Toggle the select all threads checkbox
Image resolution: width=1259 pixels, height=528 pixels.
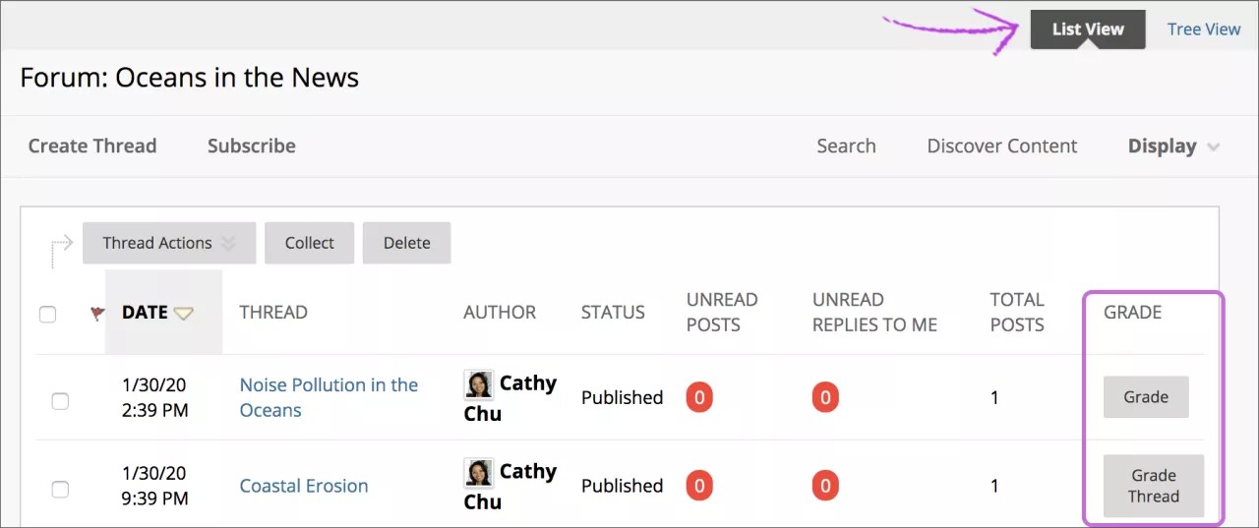[47, 315]
